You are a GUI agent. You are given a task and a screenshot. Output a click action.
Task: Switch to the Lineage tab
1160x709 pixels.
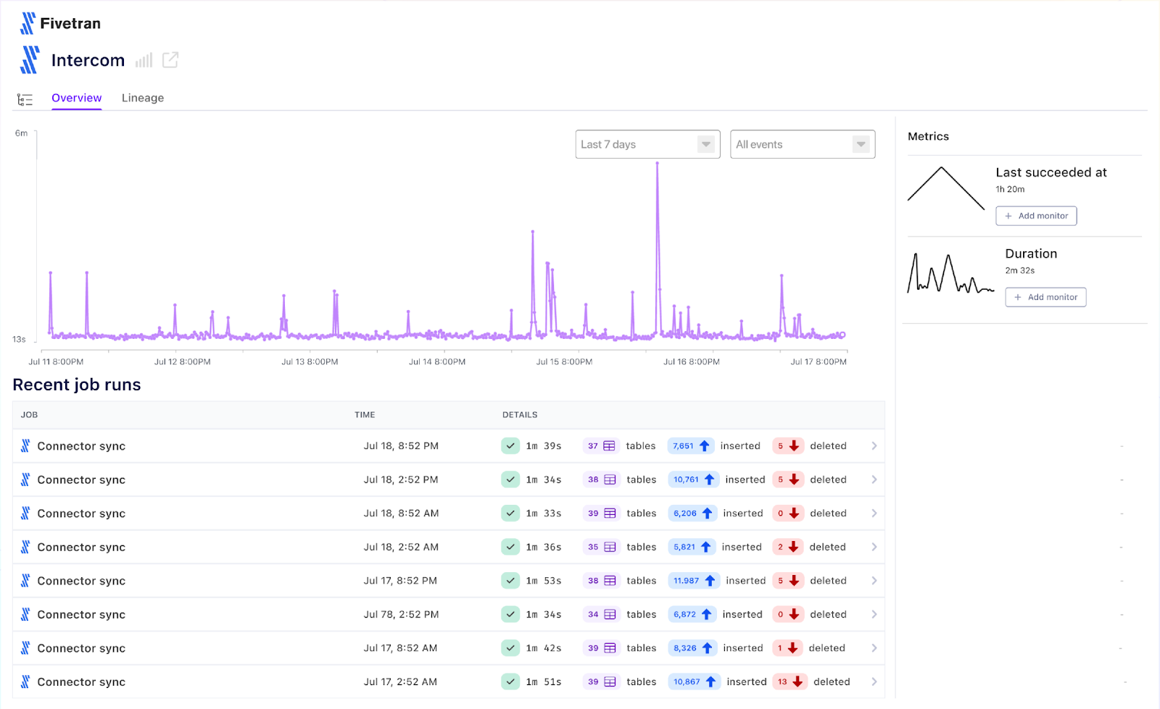(143, 98)
